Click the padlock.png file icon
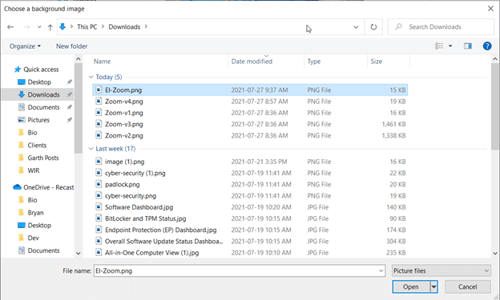This screenshot has width=500, height=300. [x=99, y=184]
